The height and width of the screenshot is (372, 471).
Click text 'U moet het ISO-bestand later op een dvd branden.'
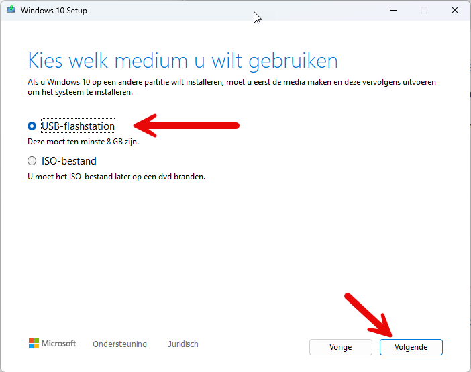[116, 177]
